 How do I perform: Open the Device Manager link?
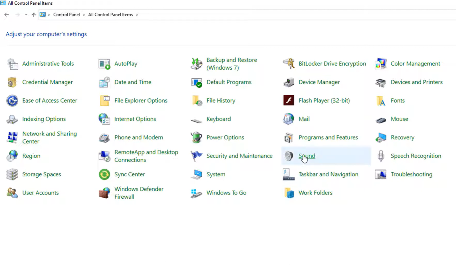coord(319,82)
